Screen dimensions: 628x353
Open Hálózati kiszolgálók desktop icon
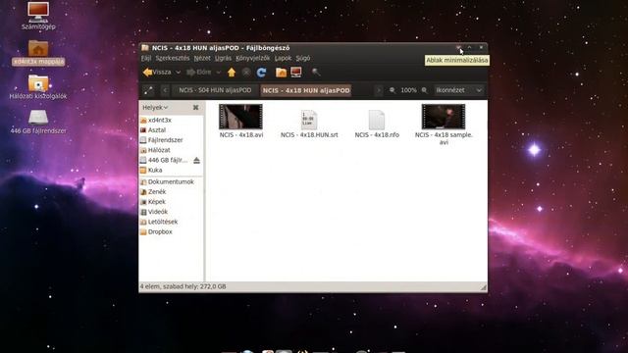pos(38,87)
